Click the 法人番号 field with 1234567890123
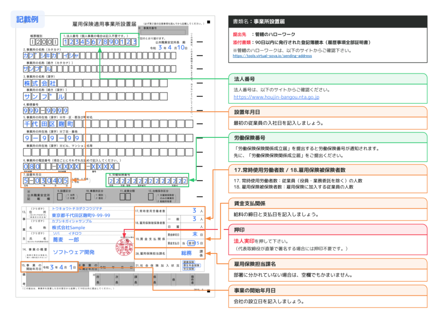 click(100, 42)
